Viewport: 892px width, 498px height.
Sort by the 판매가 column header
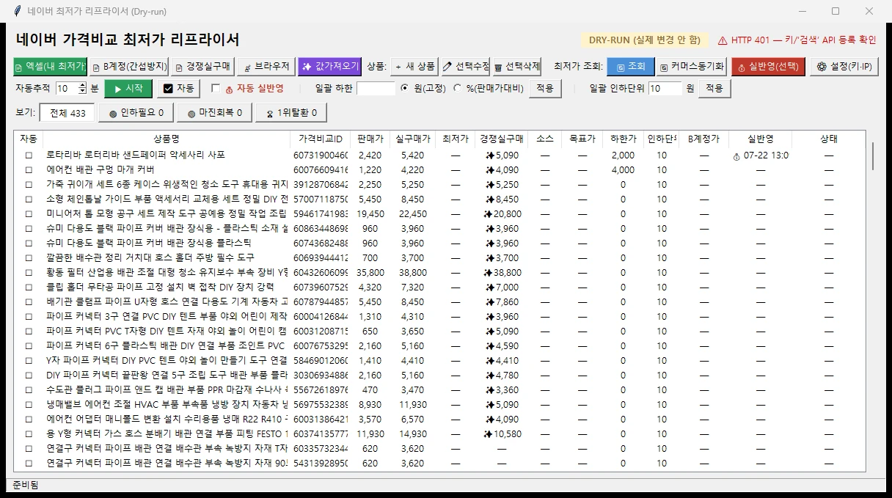coord(370,139)
